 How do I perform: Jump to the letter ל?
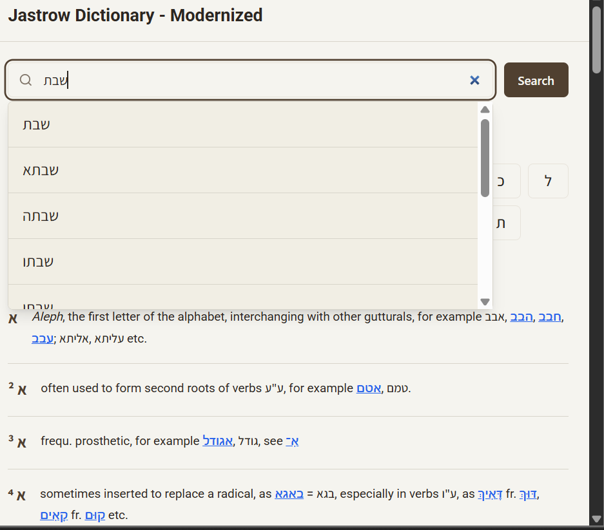[x=548, y=181]
